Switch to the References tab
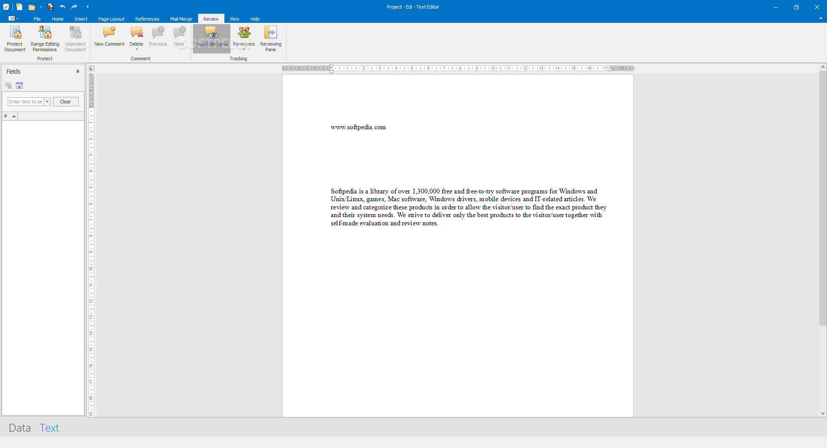 pos(147,19)
